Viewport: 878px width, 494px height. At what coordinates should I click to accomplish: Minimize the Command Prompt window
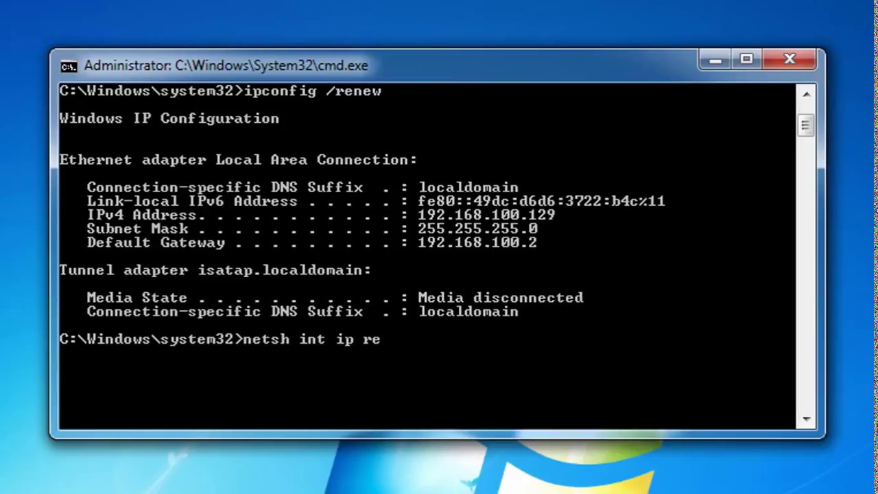715,60
